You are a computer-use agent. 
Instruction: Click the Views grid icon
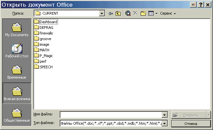[151, 13]
